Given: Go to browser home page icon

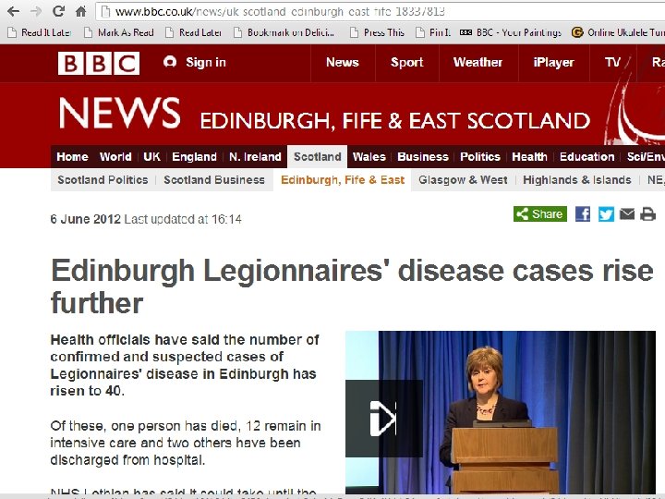Looking at the screenshot, I should (x=80, y=11).
